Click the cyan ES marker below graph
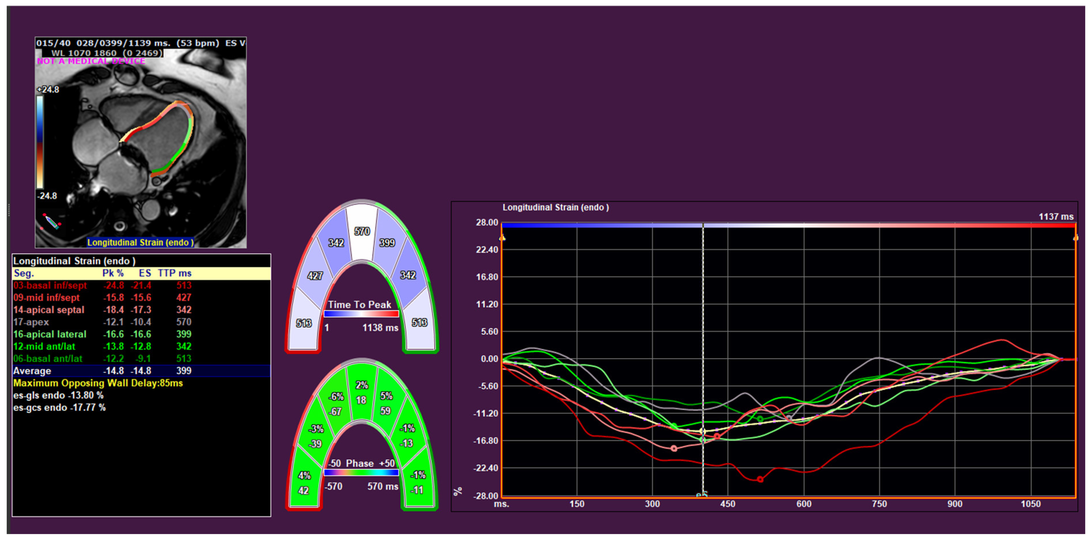 pos(702,494)
